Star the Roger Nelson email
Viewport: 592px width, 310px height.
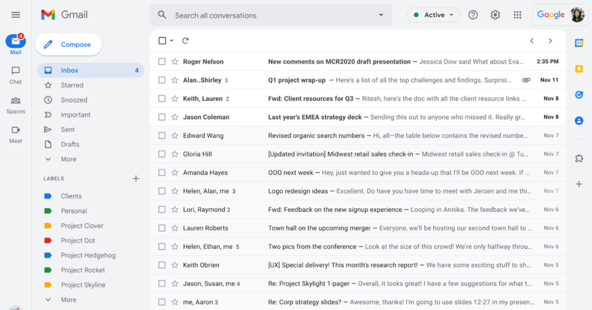[175, 62]
